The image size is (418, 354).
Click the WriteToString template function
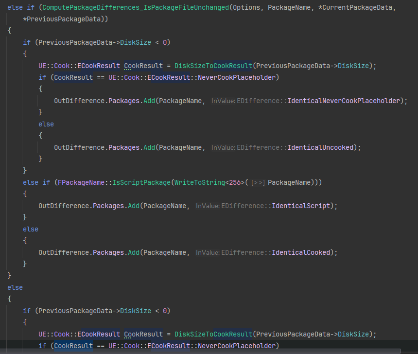tap(200, 182)
